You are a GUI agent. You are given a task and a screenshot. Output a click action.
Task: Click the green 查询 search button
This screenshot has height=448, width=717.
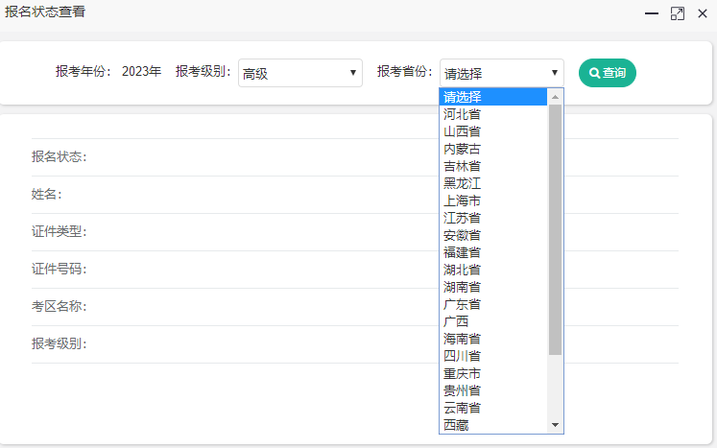(x=607, y=73)
